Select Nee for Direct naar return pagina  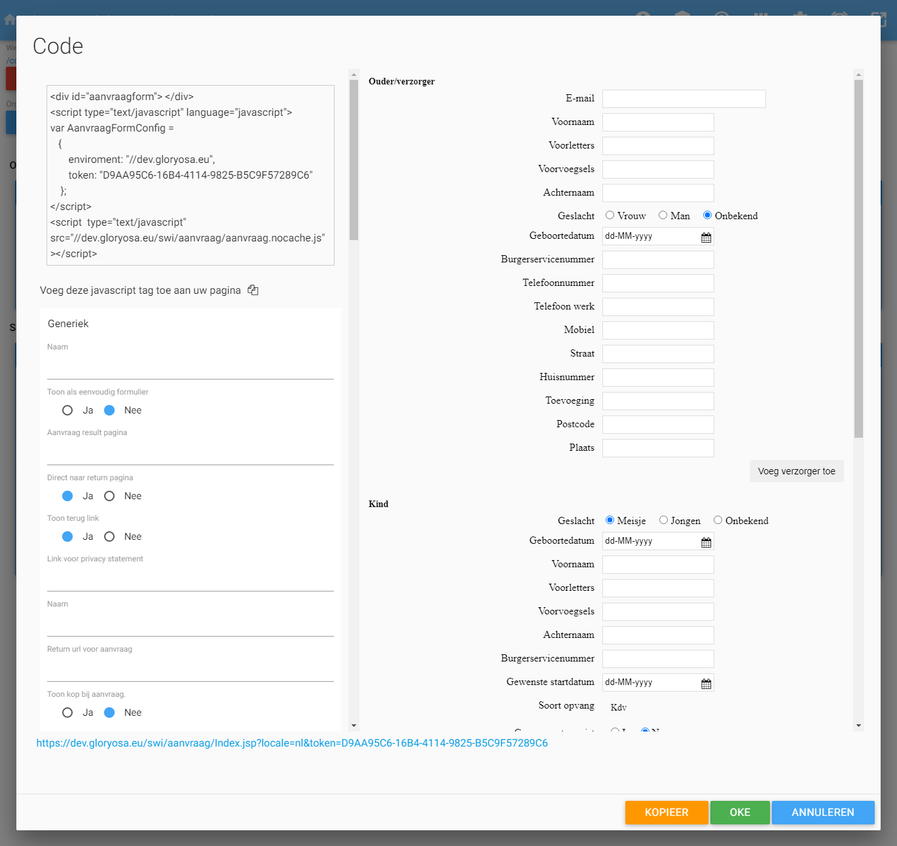click(109, 496)
